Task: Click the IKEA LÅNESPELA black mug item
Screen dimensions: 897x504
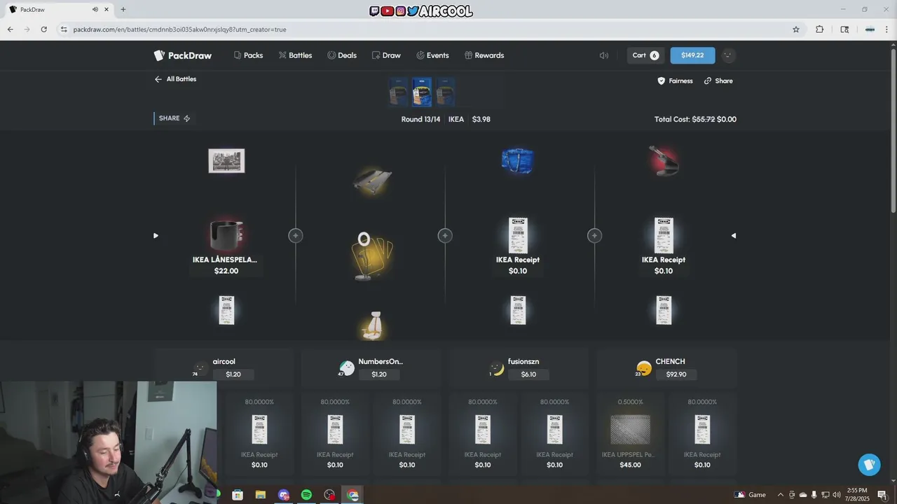Action: point(226,236)
